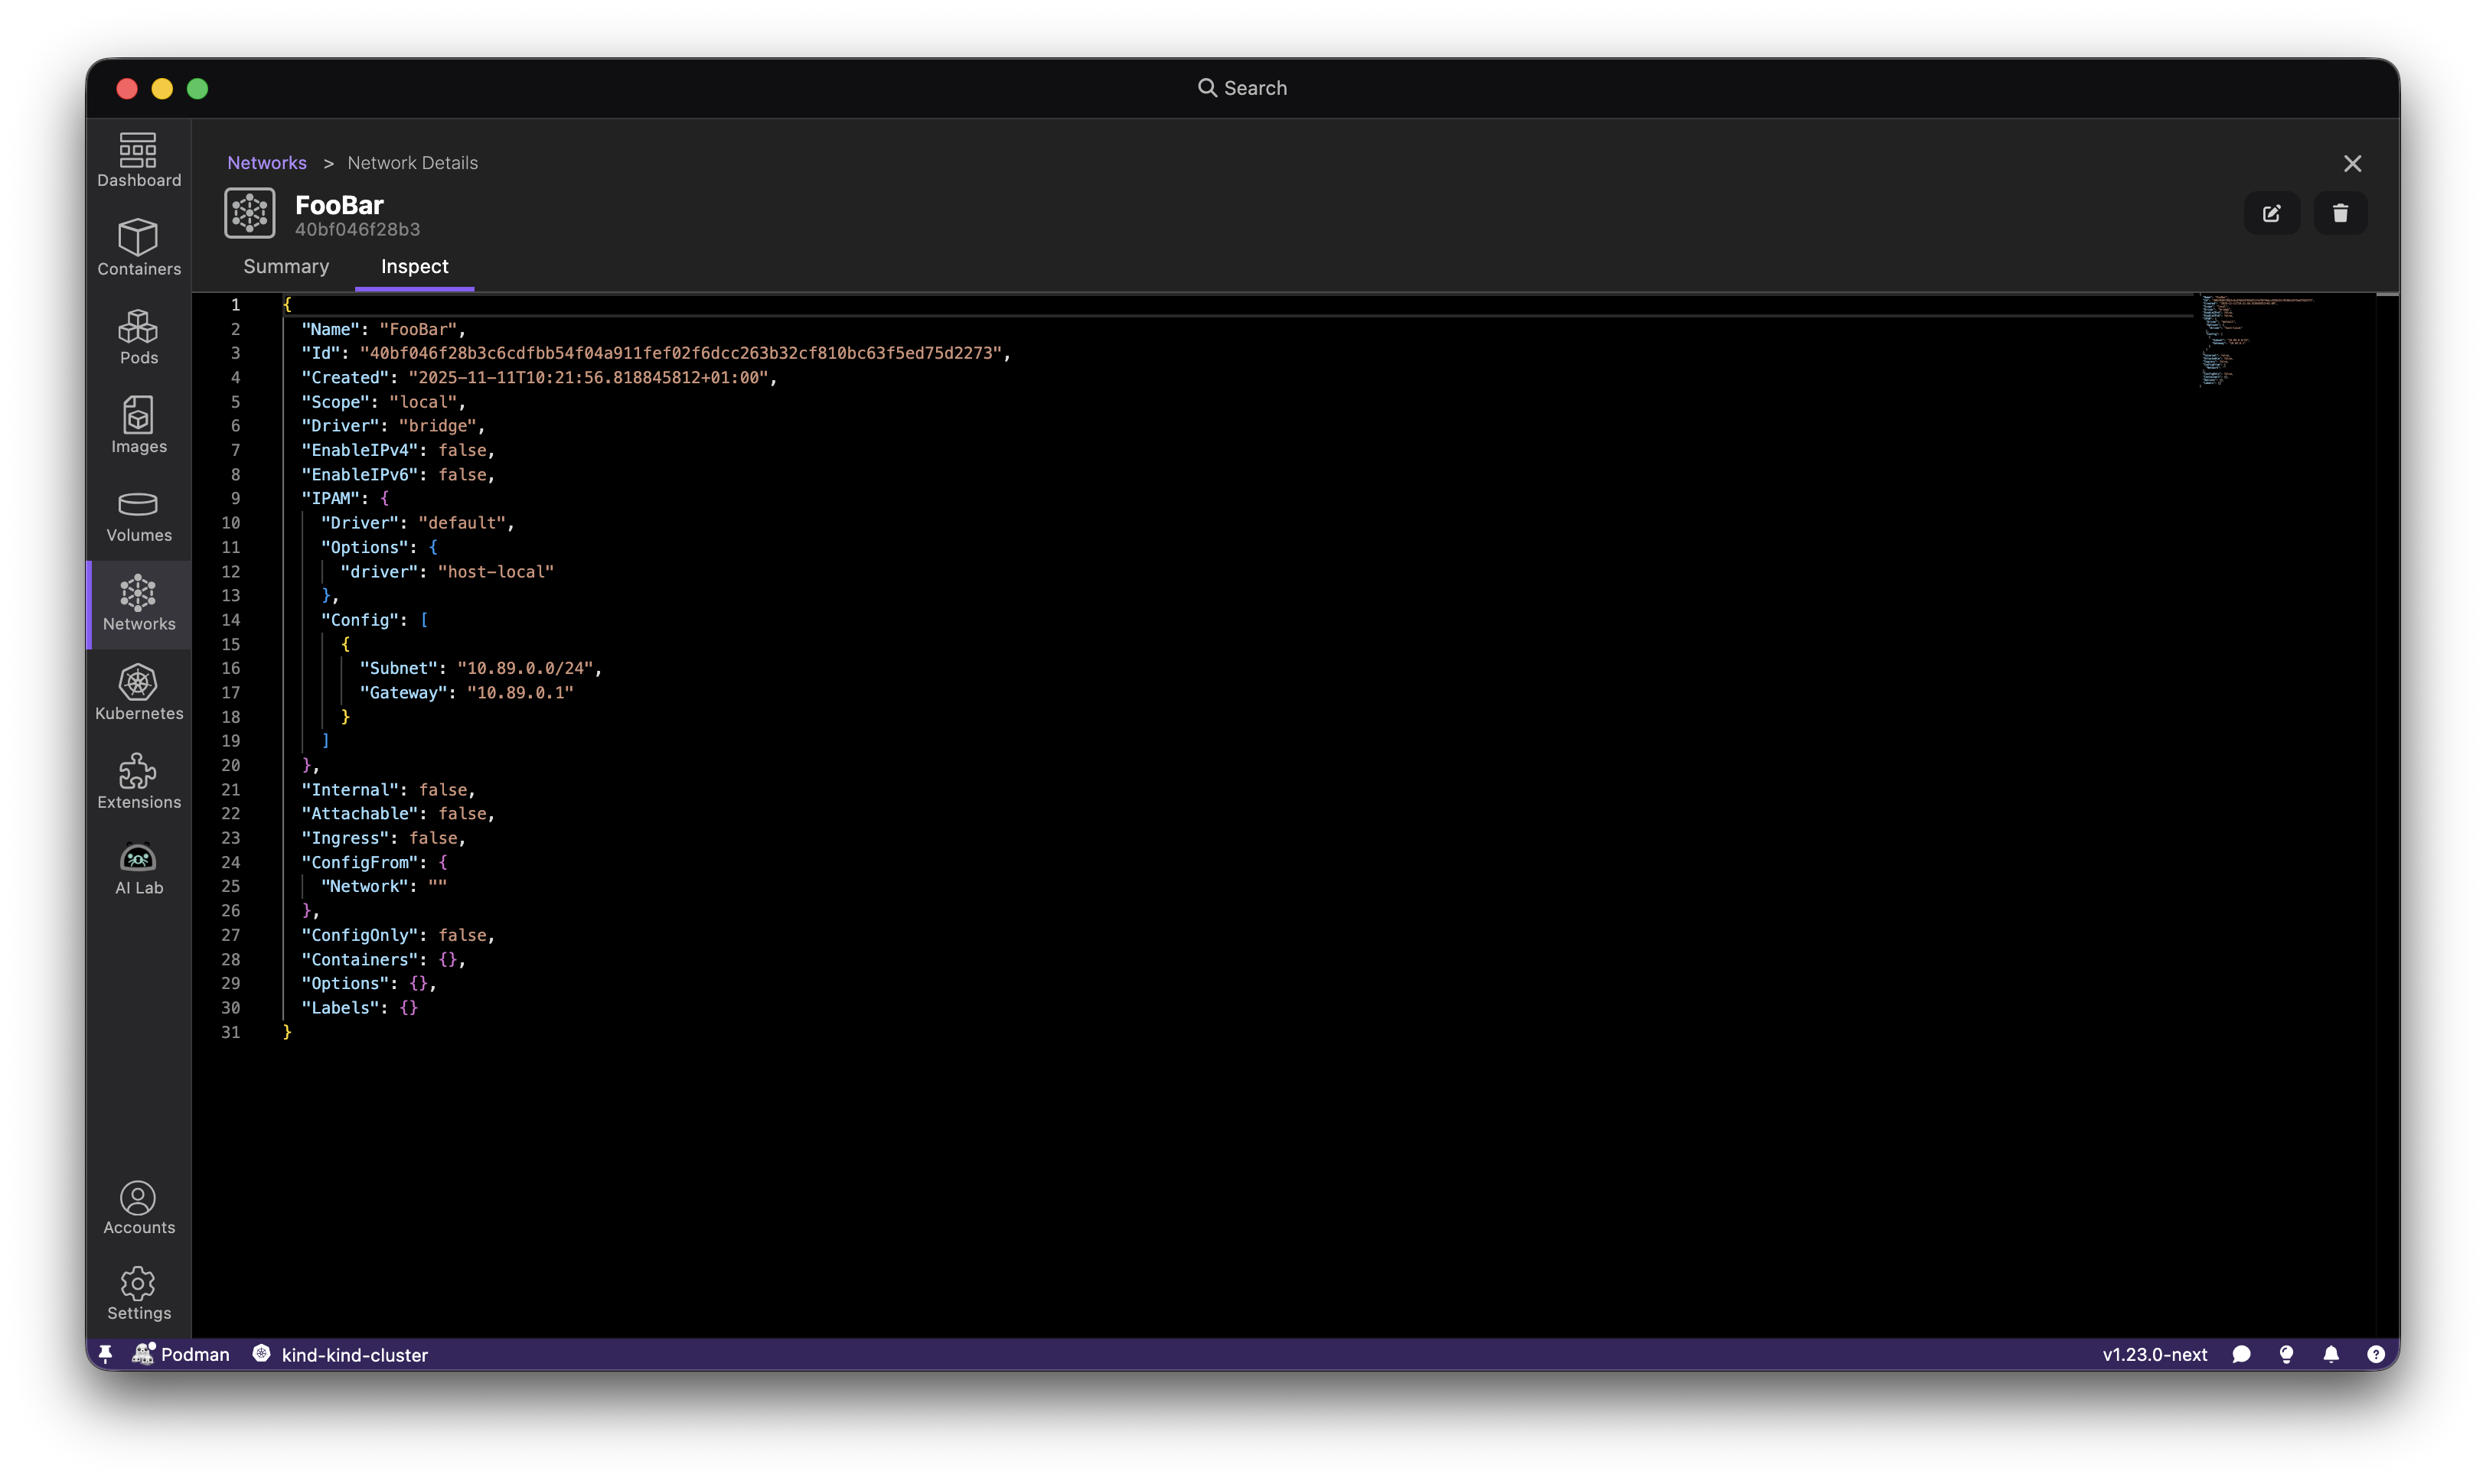This screenshot has width=2486, height=1484.
Task: Open the learning tasks lightbulb
Action: [2286, 1354]
